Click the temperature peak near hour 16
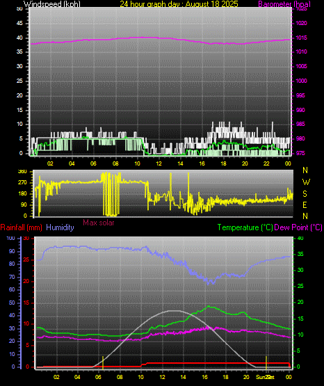Screen dimensions: 324x386 [x=209, y=306]
